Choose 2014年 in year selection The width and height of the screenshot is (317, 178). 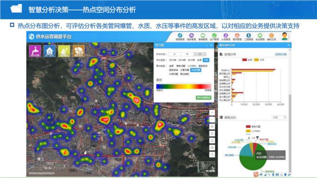182,60
